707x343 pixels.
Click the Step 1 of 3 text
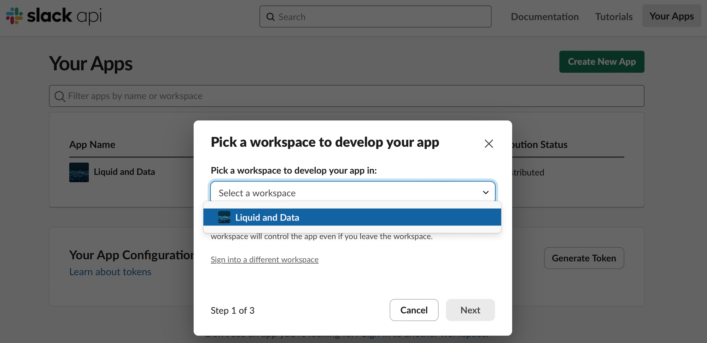click(x=233, y=311)
